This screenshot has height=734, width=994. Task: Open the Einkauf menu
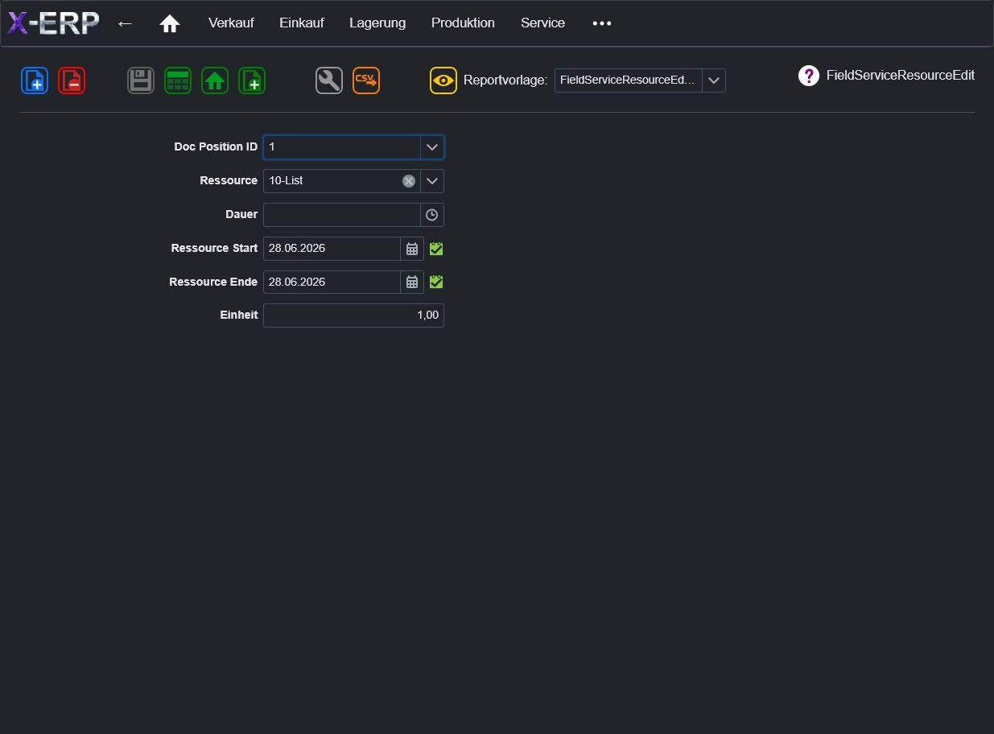coord(302,23)
